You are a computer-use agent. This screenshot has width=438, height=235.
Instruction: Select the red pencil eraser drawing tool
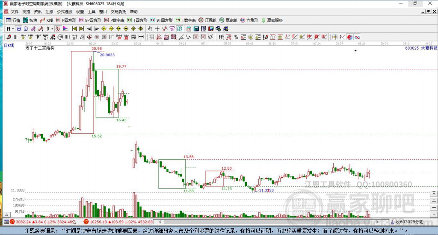tap(9, 37)
